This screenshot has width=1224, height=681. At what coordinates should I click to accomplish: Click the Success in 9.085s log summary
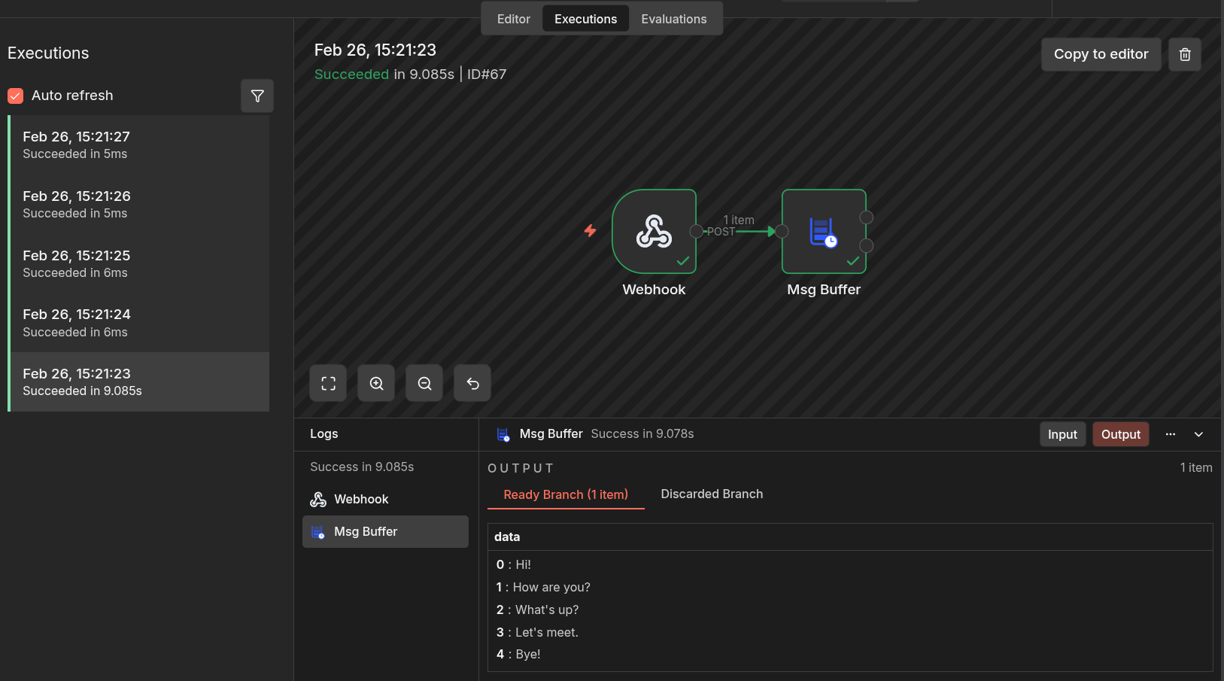click(x=362, y=467)
